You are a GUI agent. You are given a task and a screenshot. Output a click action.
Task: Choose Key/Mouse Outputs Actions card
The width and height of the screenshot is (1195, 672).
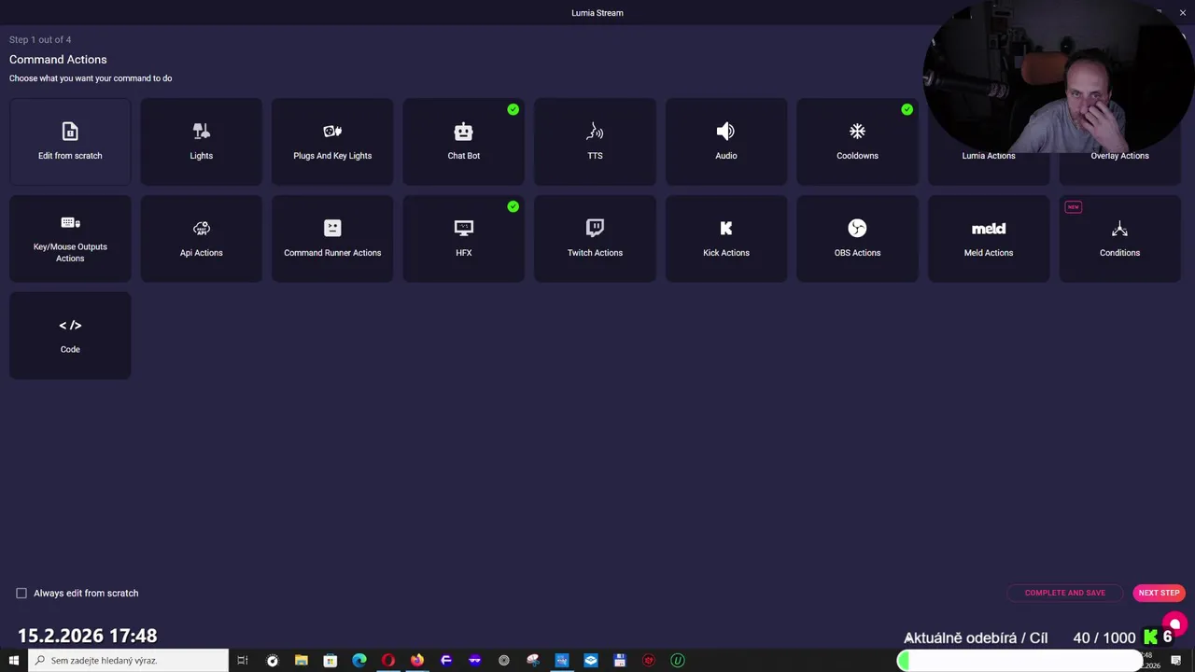70,239
